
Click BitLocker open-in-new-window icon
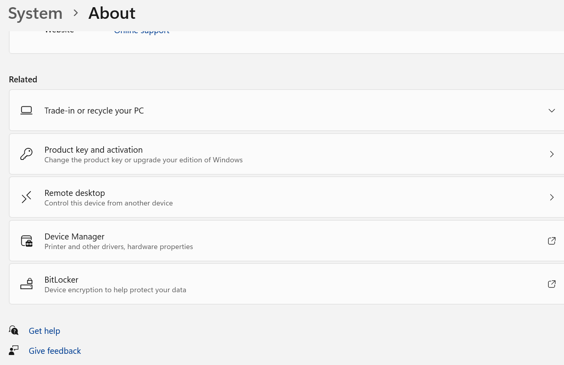click(x=552, y=284)
